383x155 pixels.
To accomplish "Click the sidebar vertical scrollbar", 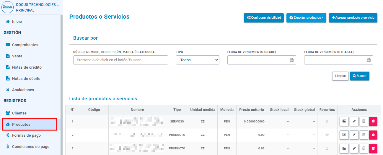I will pyautogui.click(x=61, y=84).
